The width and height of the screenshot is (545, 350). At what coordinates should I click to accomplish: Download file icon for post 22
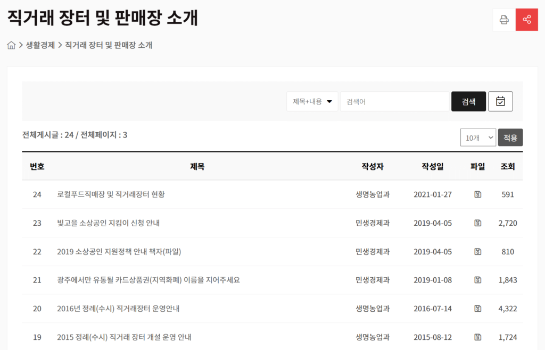pos(477,252)
